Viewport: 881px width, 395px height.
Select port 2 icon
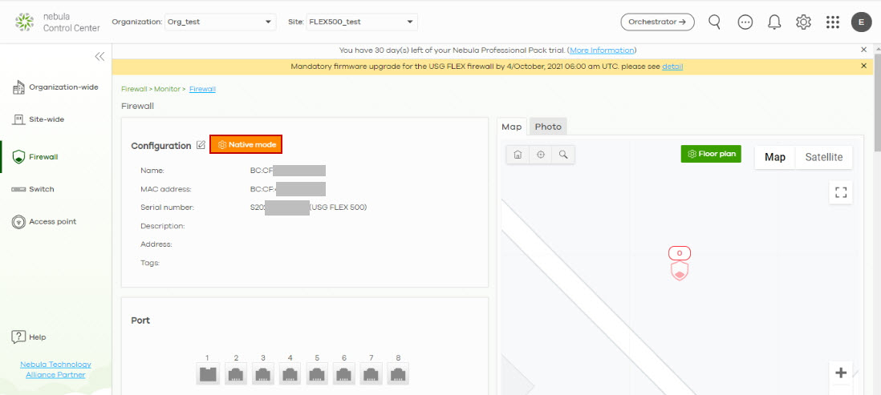[x=236, y=373]
